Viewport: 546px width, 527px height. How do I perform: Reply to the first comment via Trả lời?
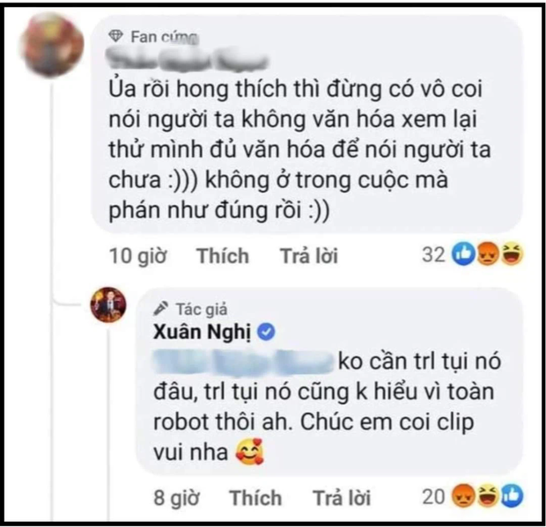pyautogui.click(x=309, y=256)
